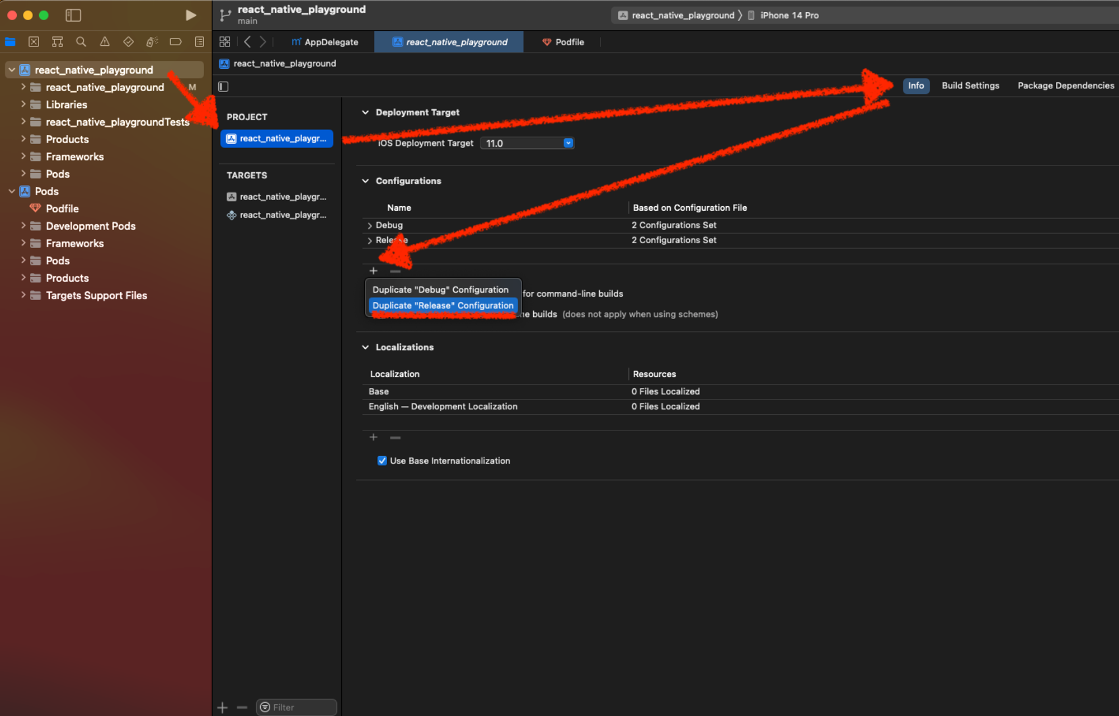Click the Swift icon on AppDelegate tab
The width and height of the screenshot is (1119, 716).
297,42
